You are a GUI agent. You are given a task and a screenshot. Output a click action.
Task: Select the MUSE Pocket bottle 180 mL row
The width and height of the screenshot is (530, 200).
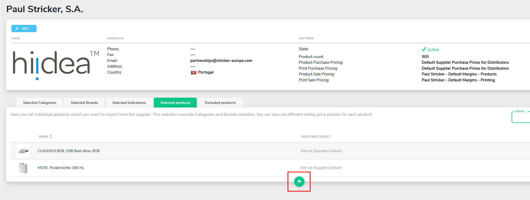tap(270, 168)
